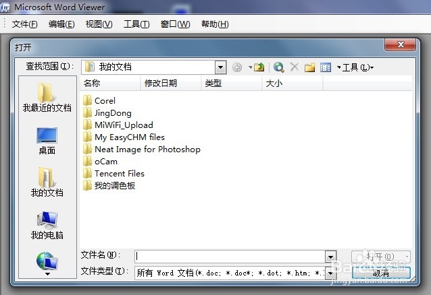Click the 我的调色板 folder icon

pyautogui.click(x=87, y=186)
